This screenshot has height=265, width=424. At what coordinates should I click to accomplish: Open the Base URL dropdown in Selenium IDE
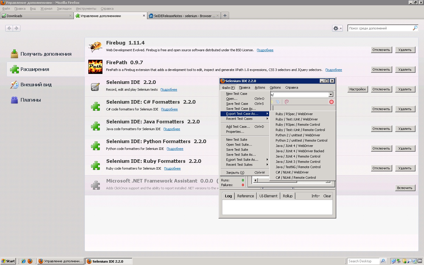(331, 95)
